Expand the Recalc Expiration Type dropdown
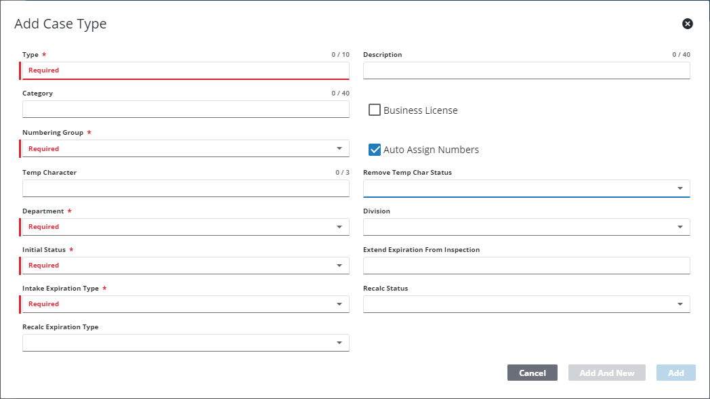710x399 pixels. pos(185,343)
